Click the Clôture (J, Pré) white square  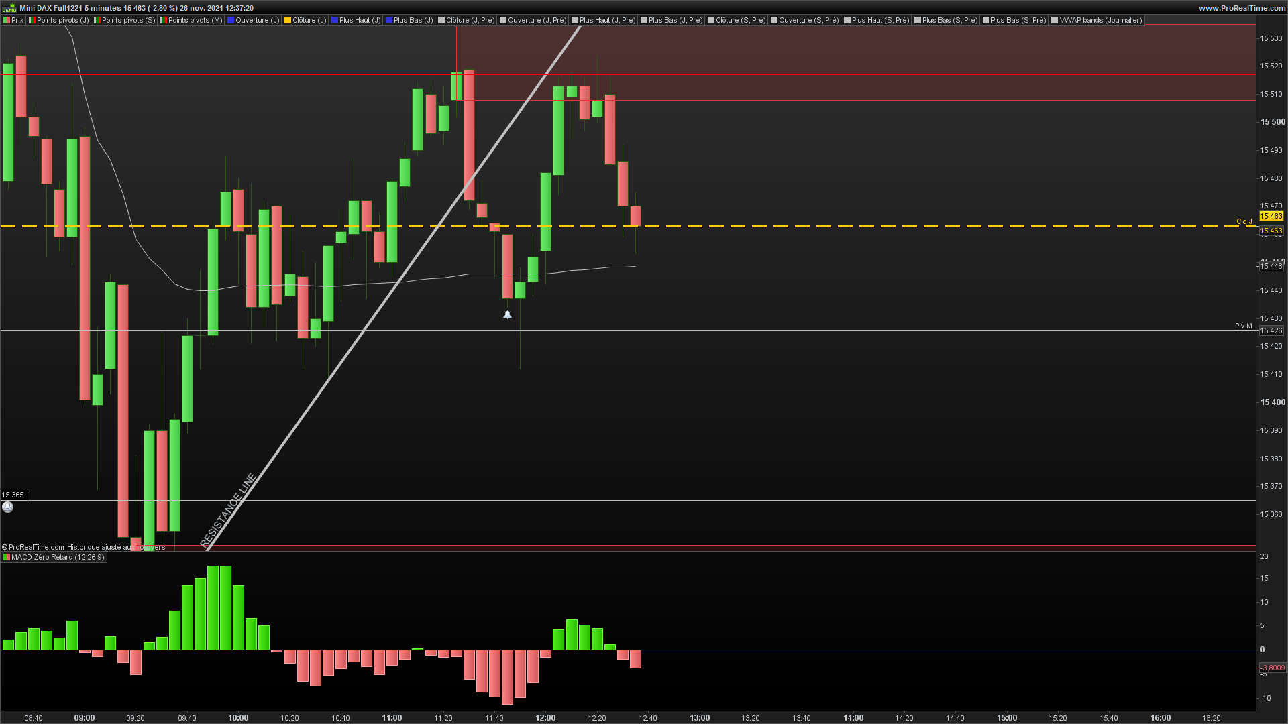pos(441,20)
